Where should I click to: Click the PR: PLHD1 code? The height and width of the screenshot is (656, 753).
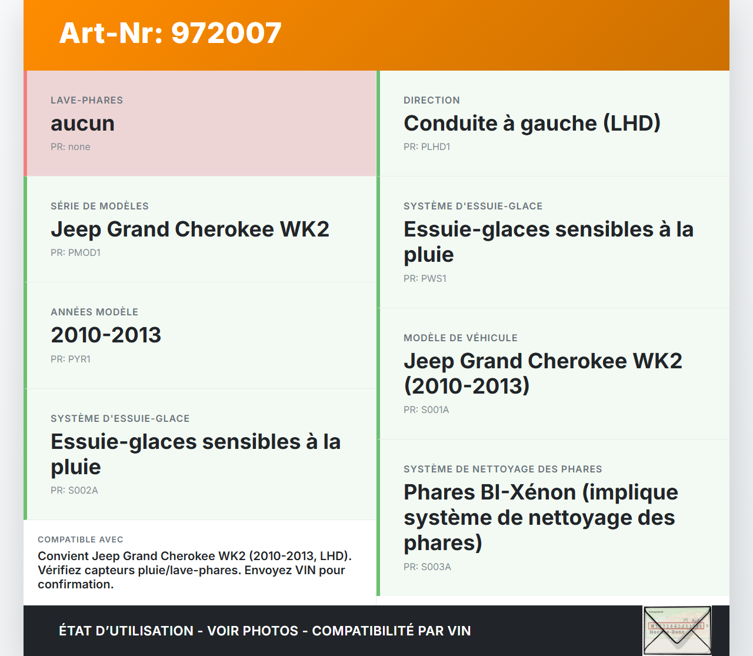click(x=427, y=147)
